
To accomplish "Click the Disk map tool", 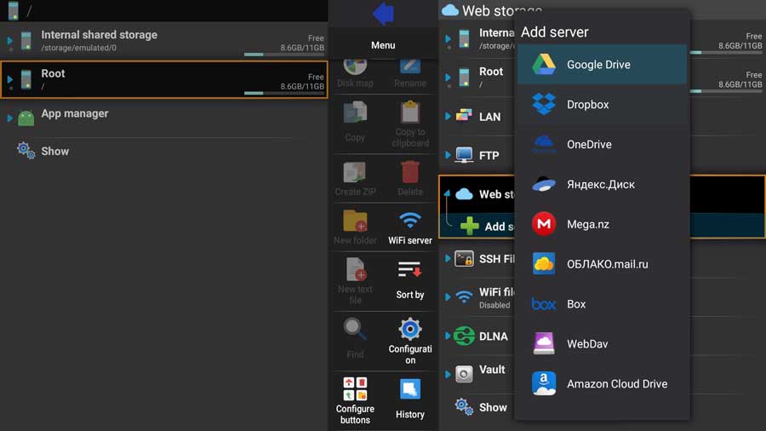I will click(x=355, y=72).
